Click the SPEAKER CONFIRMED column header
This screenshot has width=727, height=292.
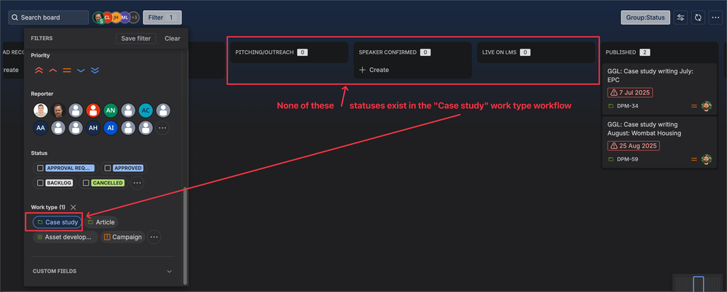tap(388, 52)
